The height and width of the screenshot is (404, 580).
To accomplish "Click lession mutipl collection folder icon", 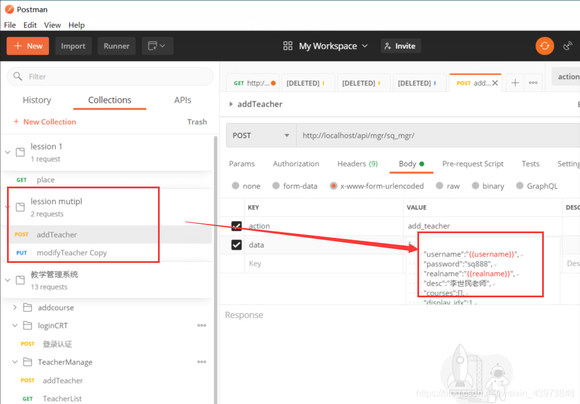I will coord(20,207).
